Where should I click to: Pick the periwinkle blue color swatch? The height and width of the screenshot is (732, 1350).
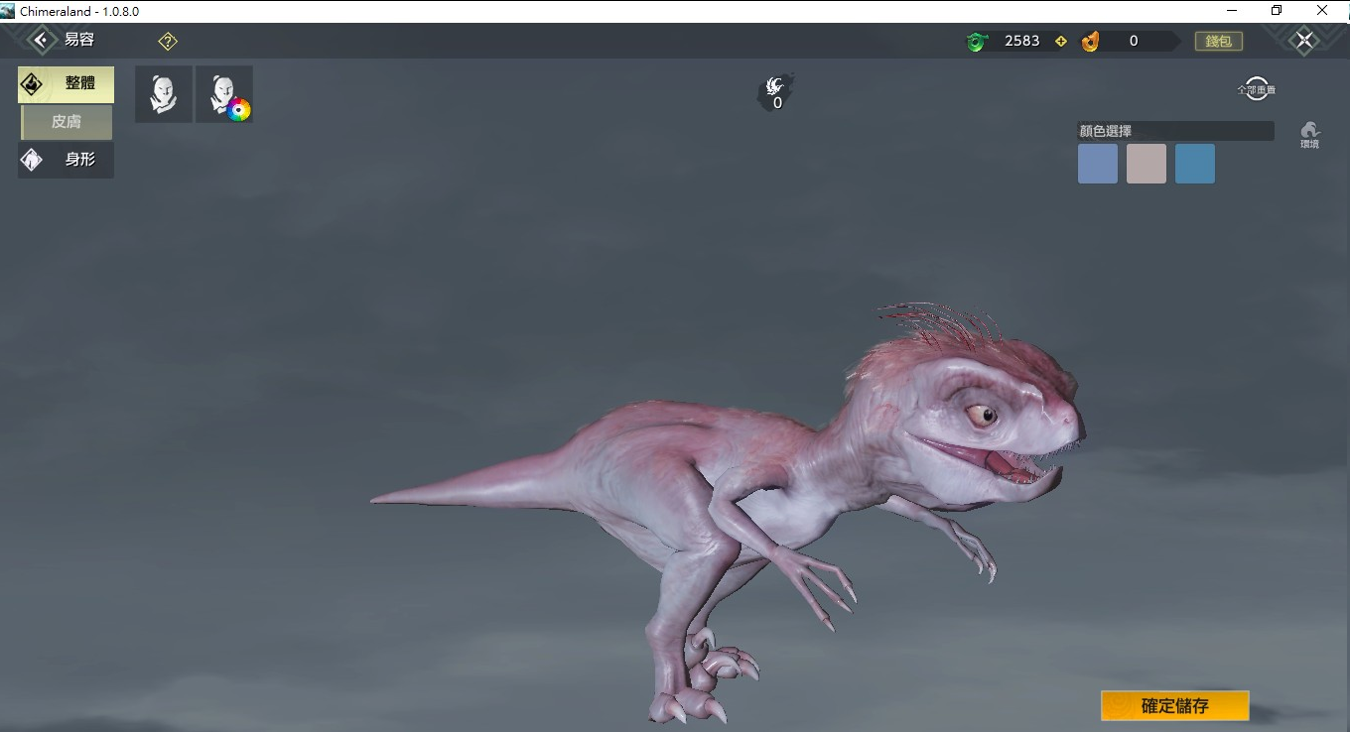point(1098,164)
